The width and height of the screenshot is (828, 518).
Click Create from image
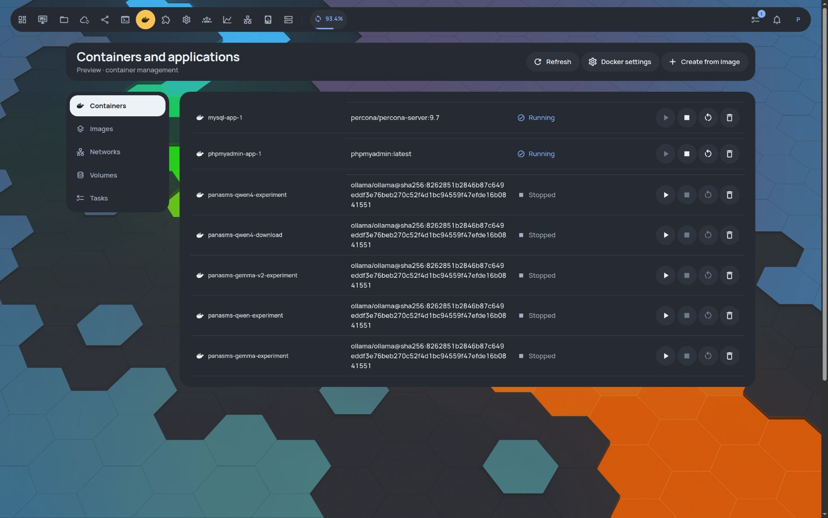704,62
